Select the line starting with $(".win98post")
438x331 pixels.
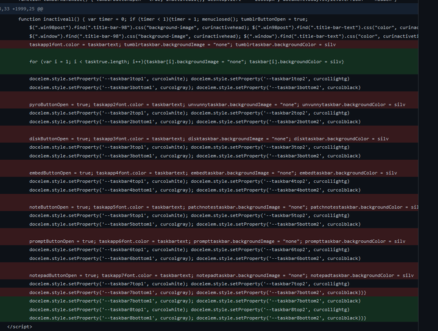209,28
